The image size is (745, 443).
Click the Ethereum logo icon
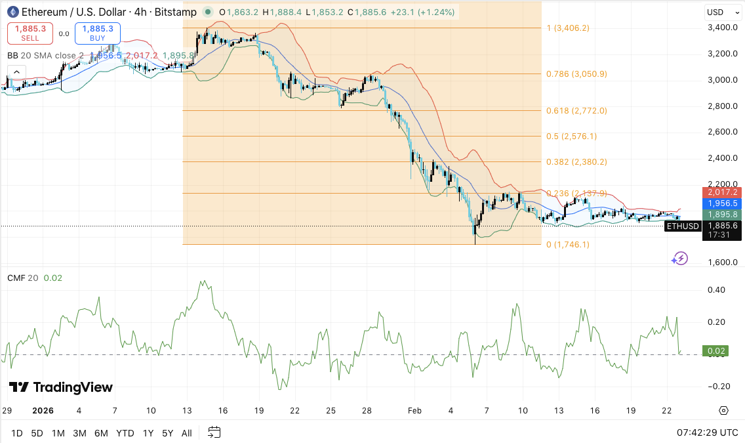12,12
